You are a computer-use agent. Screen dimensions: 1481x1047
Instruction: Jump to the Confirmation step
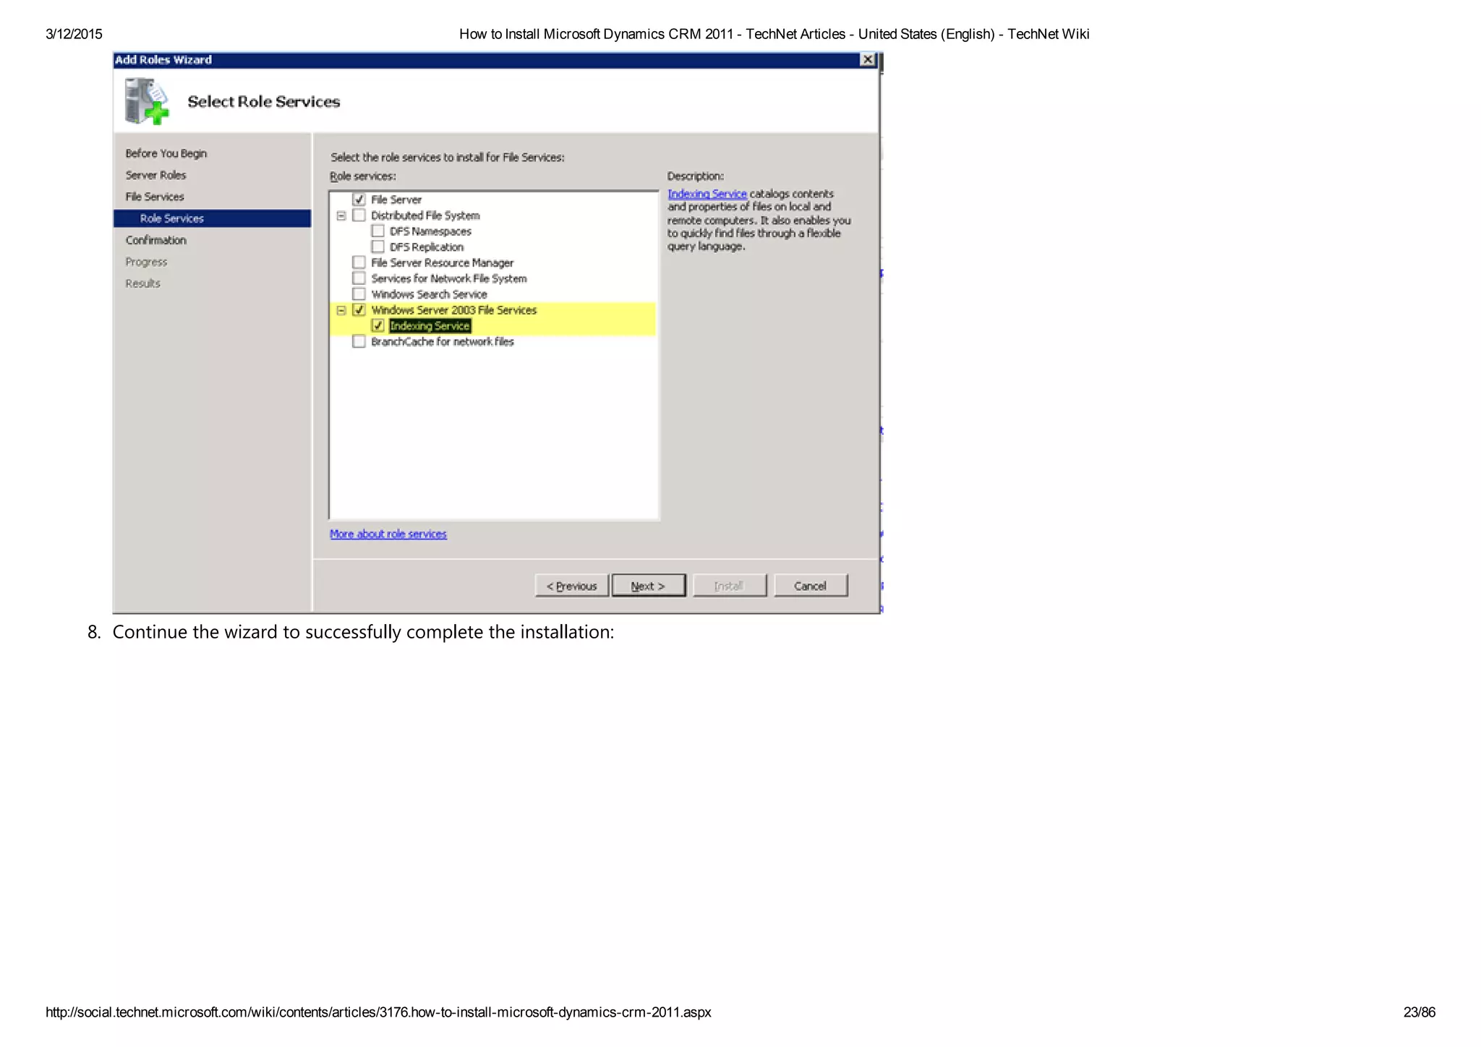[155, 240]
